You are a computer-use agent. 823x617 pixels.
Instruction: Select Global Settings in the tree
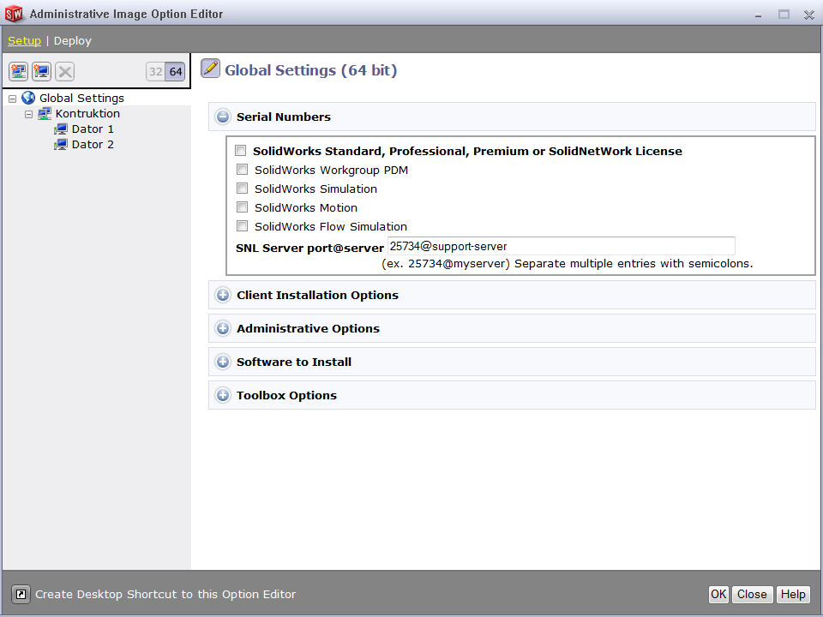click(82, 98)
